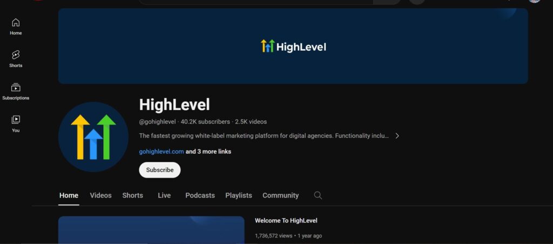Click the 2.5K videos text
Screen dimensions: 553x244
click(x=251, y=121)
